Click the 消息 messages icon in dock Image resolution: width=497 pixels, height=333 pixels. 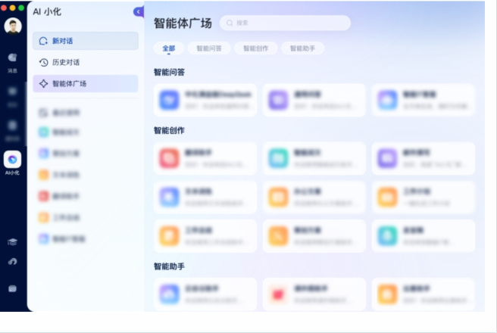13,59
